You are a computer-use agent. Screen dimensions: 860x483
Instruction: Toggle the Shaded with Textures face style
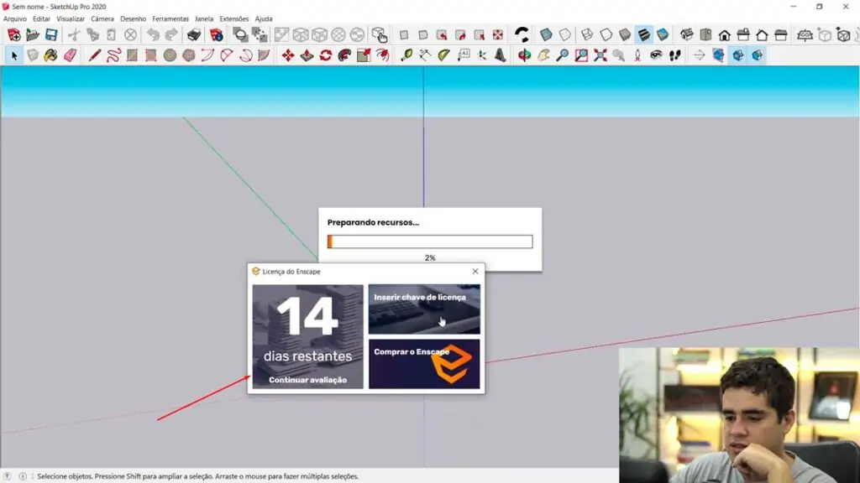(642, 35)
